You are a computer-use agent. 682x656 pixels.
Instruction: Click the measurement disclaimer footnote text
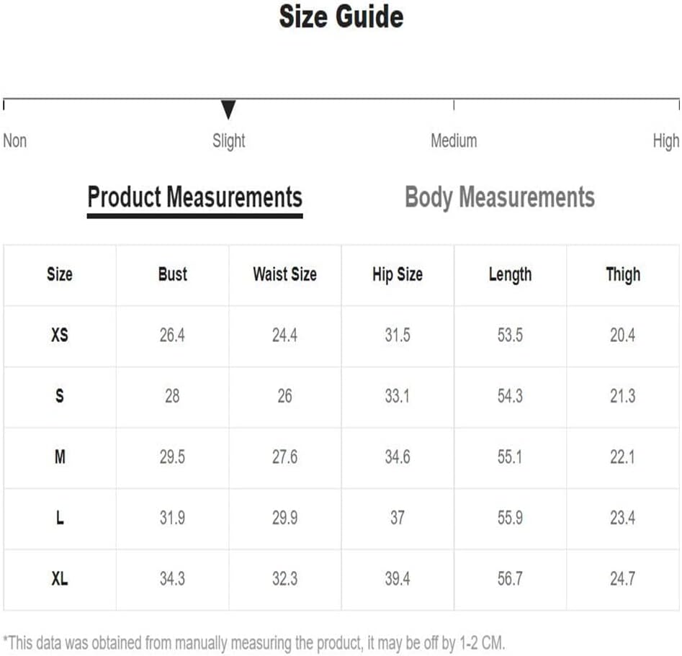pos(254,642)
